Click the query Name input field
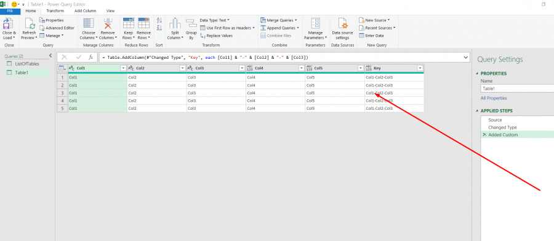Screen dimensions: 554x241 (517, 89)
